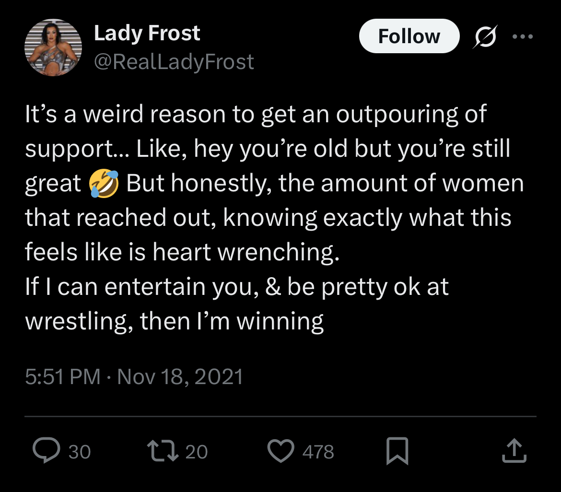561x492 pixels.
Task: Click the like count of 478
Action: point(318,452)
